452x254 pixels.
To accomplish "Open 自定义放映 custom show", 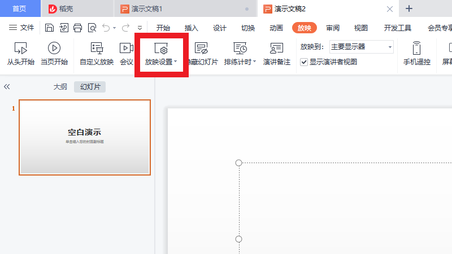I will [97, 49].
